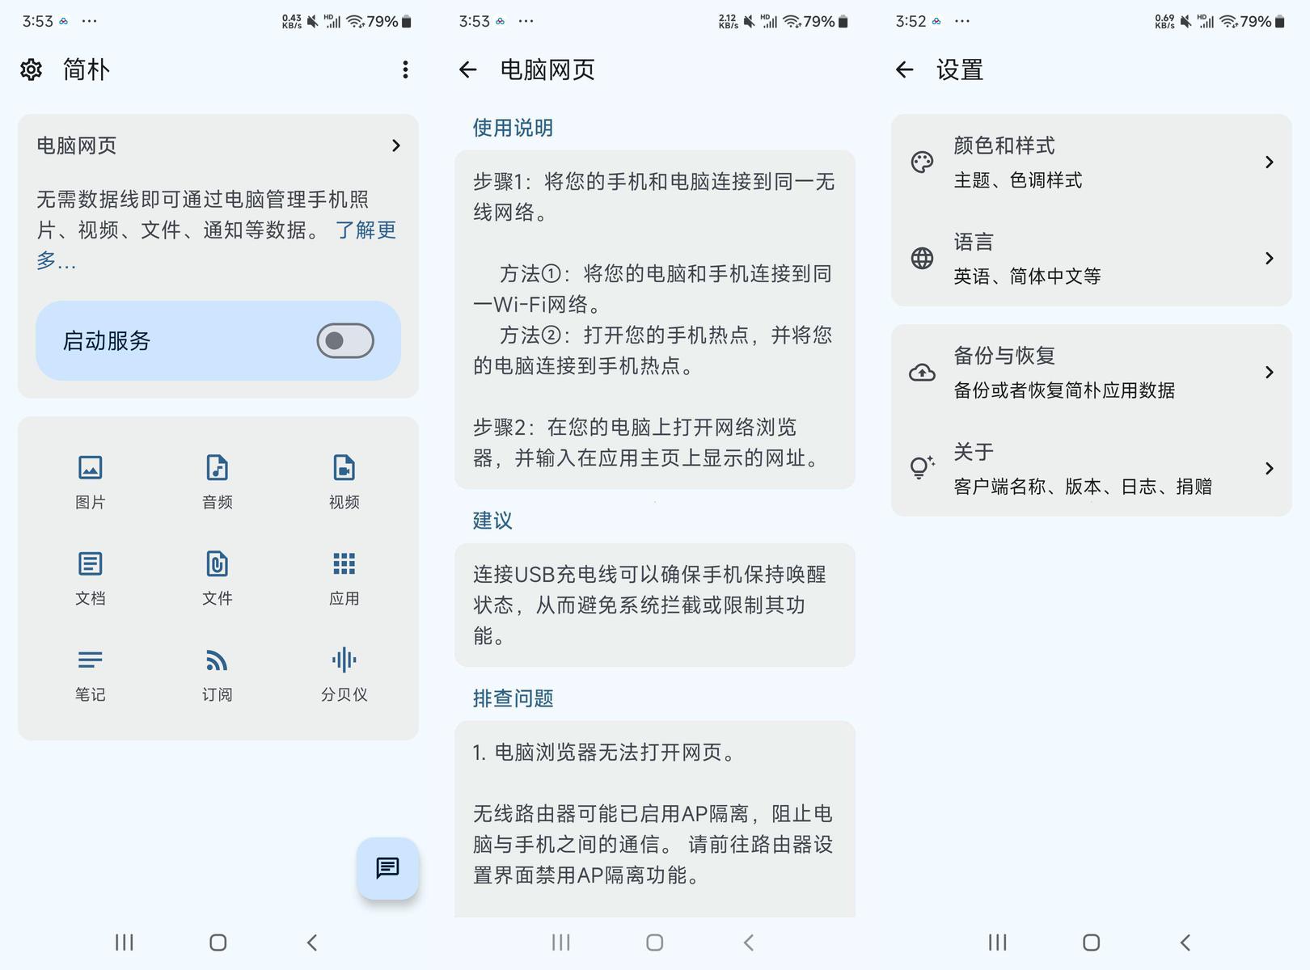Go back from the 设置 screen
This screenshot has width=1310, height=970.
[904, 70]
